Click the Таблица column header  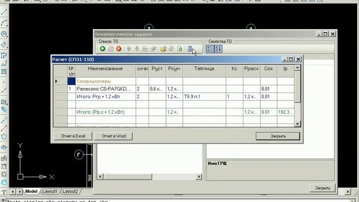pyautogui.click(x=204, y=71)
